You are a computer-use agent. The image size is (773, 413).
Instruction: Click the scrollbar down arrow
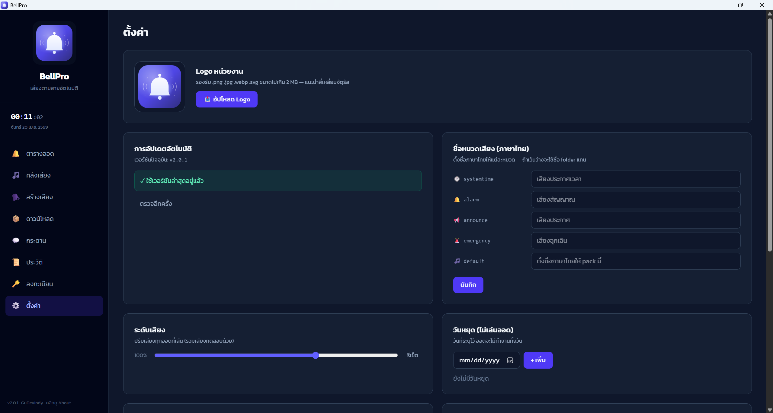(770, 410)
